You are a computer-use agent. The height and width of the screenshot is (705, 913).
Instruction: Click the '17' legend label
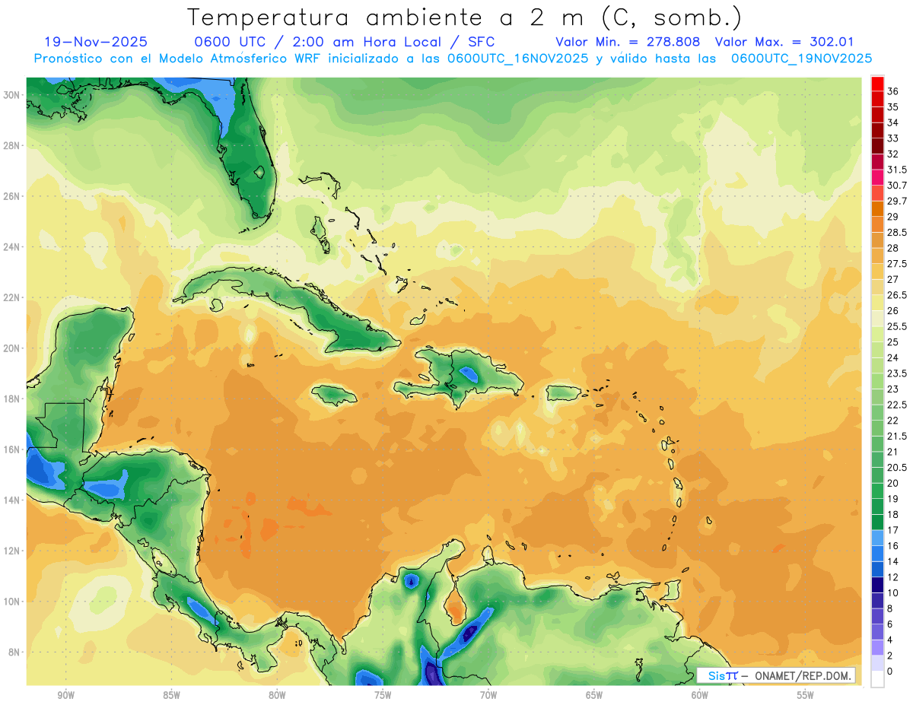(892, 530)
